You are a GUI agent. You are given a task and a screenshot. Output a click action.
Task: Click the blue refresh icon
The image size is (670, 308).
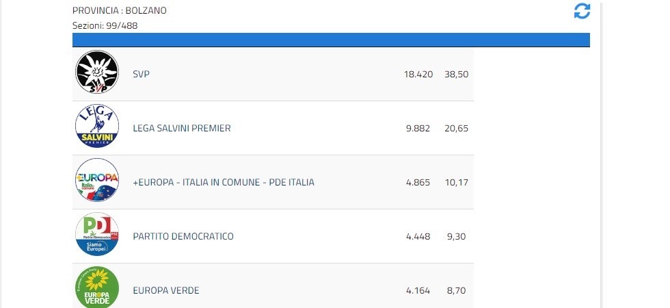tap(582, 11)
